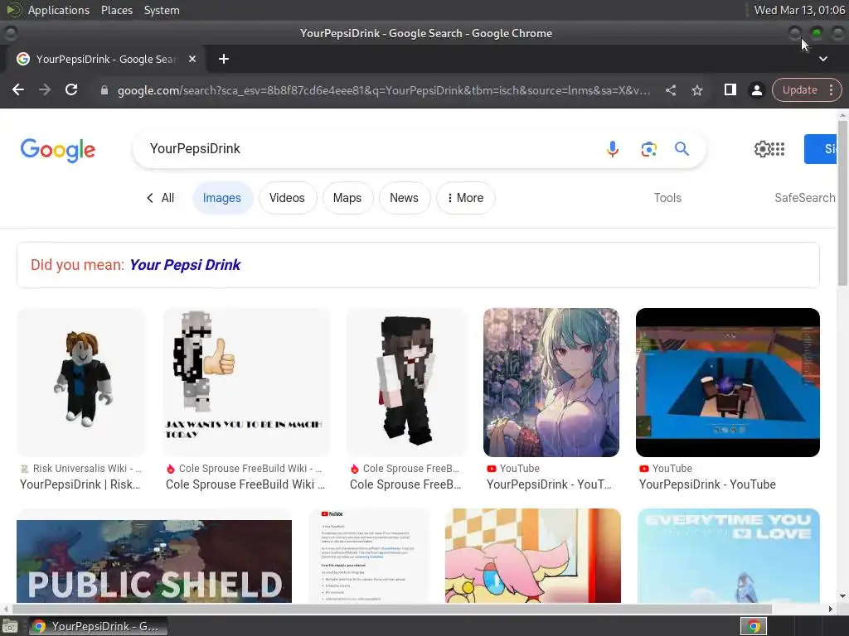The image size is (849, 636).
Task: Open the blue pool game screenshot
Action: 728,383
